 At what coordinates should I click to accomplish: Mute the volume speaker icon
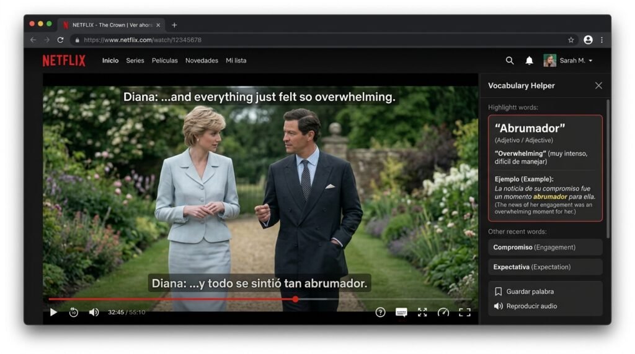(x=94, y=312)
